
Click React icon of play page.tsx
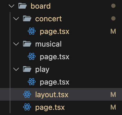pos(32,82)
